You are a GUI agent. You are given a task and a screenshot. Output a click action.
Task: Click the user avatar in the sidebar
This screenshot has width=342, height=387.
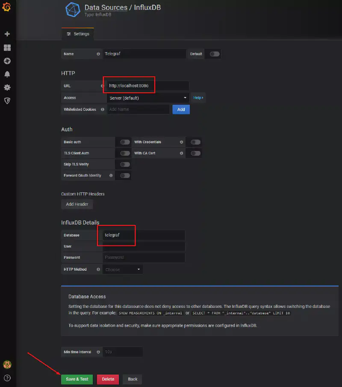[7, 365]
